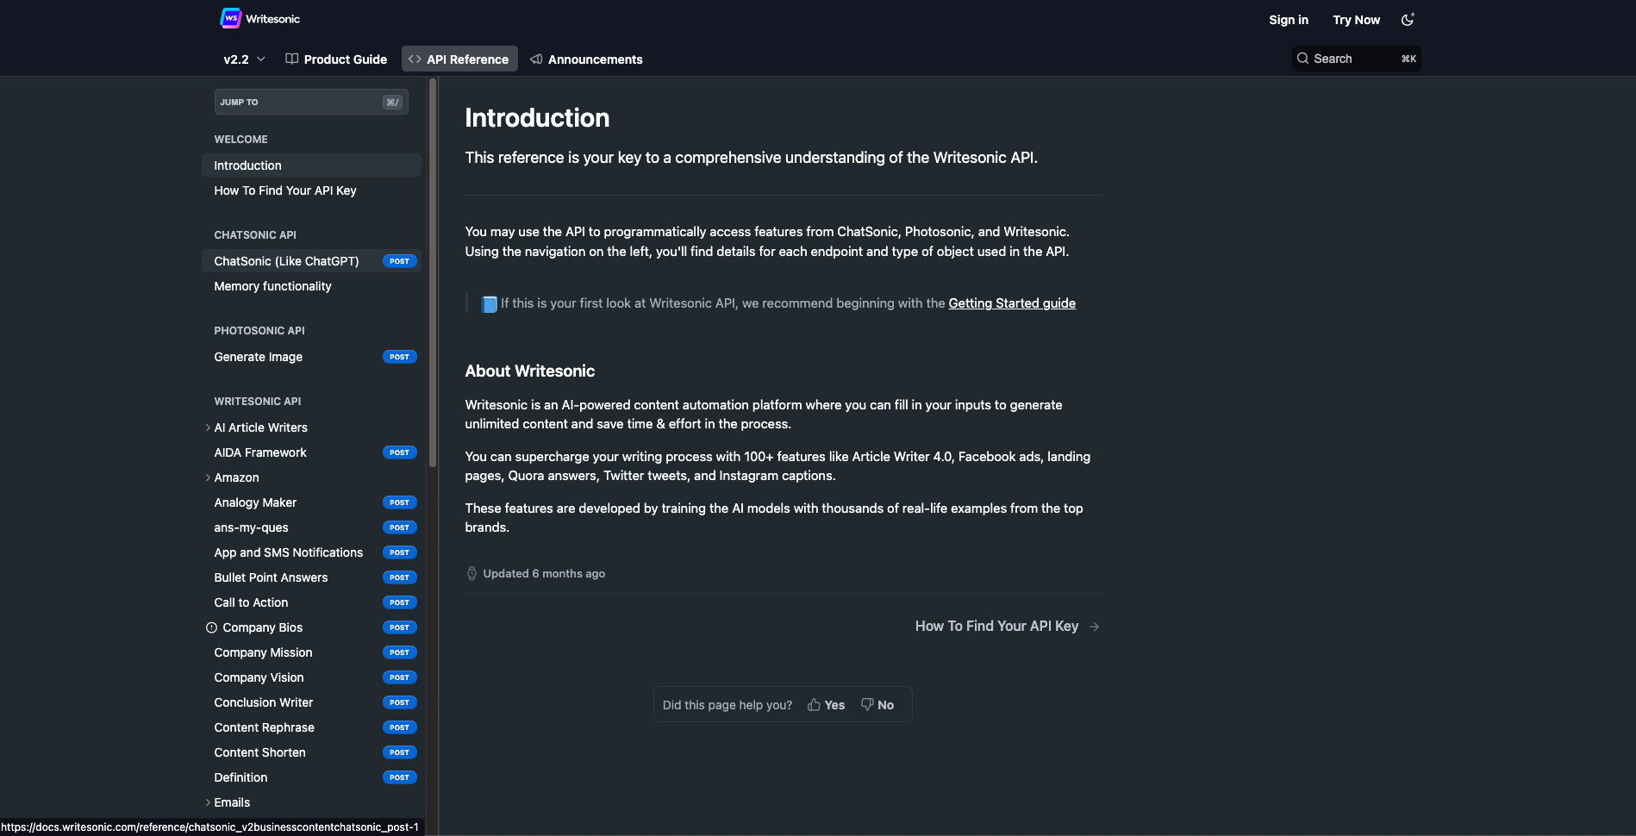Viewport: 1636px width, 836px height.
Task: Open ChatSonic (Like ChatGPT) endpoint
Action: 286,261
